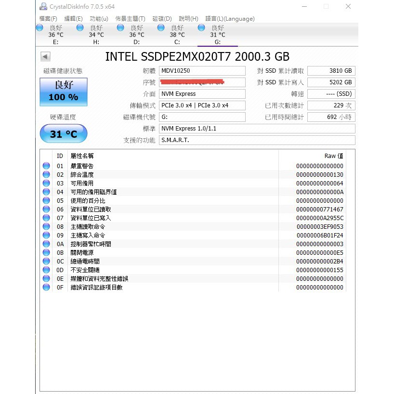Click the 31 °C temperature button

pyautogui.click(x=64, y=134)
